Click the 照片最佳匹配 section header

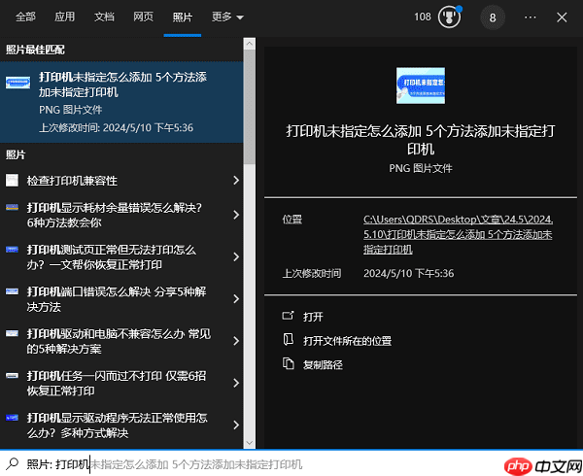tap(35, 50)
